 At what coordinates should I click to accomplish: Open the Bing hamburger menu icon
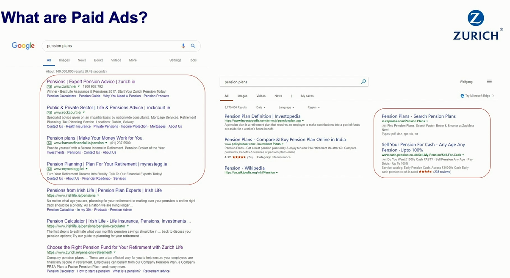489,82
